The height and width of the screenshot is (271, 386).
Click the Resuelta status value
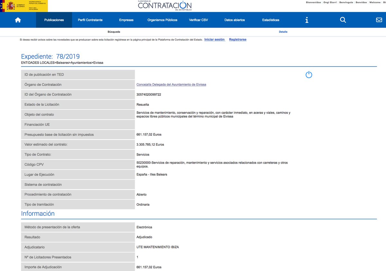(142, 104)
